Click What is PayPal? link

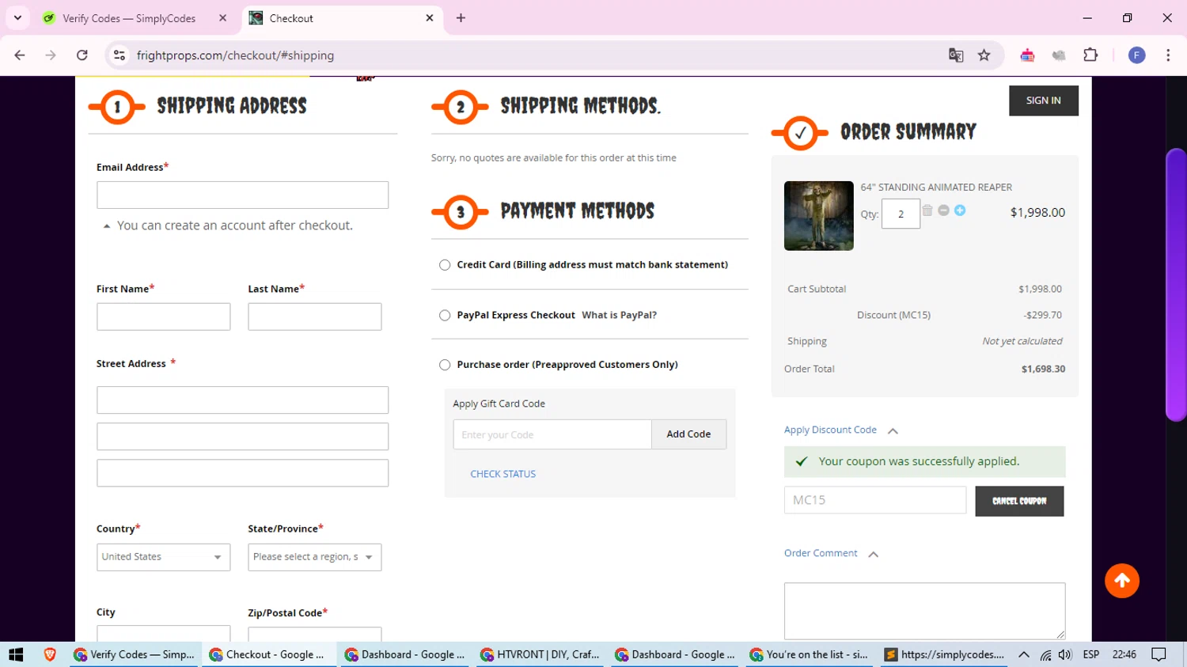pyautogui.click(x=619, y=315)
